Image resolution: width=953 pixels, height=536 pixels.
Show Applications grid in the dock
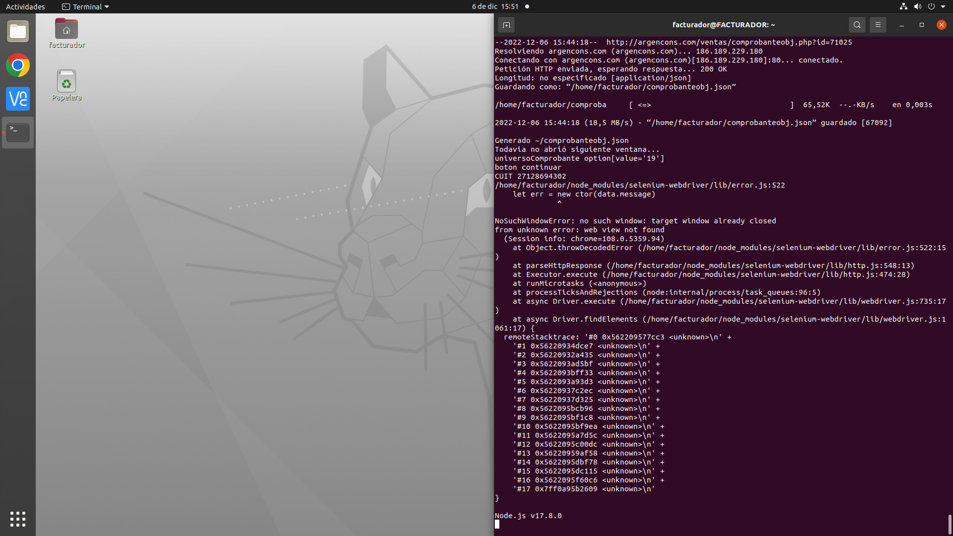pos(18,519)
